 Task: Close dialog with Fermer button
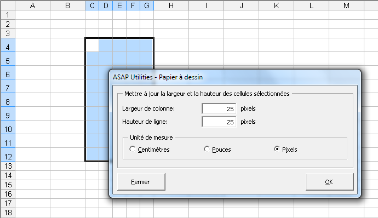tap(141, 182)
